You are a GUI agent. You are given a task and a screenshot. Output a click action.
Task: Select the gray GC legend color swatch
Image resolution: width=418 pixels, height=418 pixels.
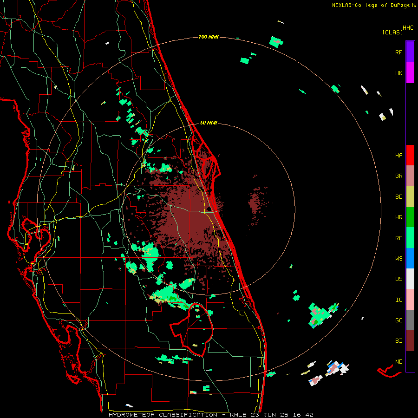[x=410, y=320]
